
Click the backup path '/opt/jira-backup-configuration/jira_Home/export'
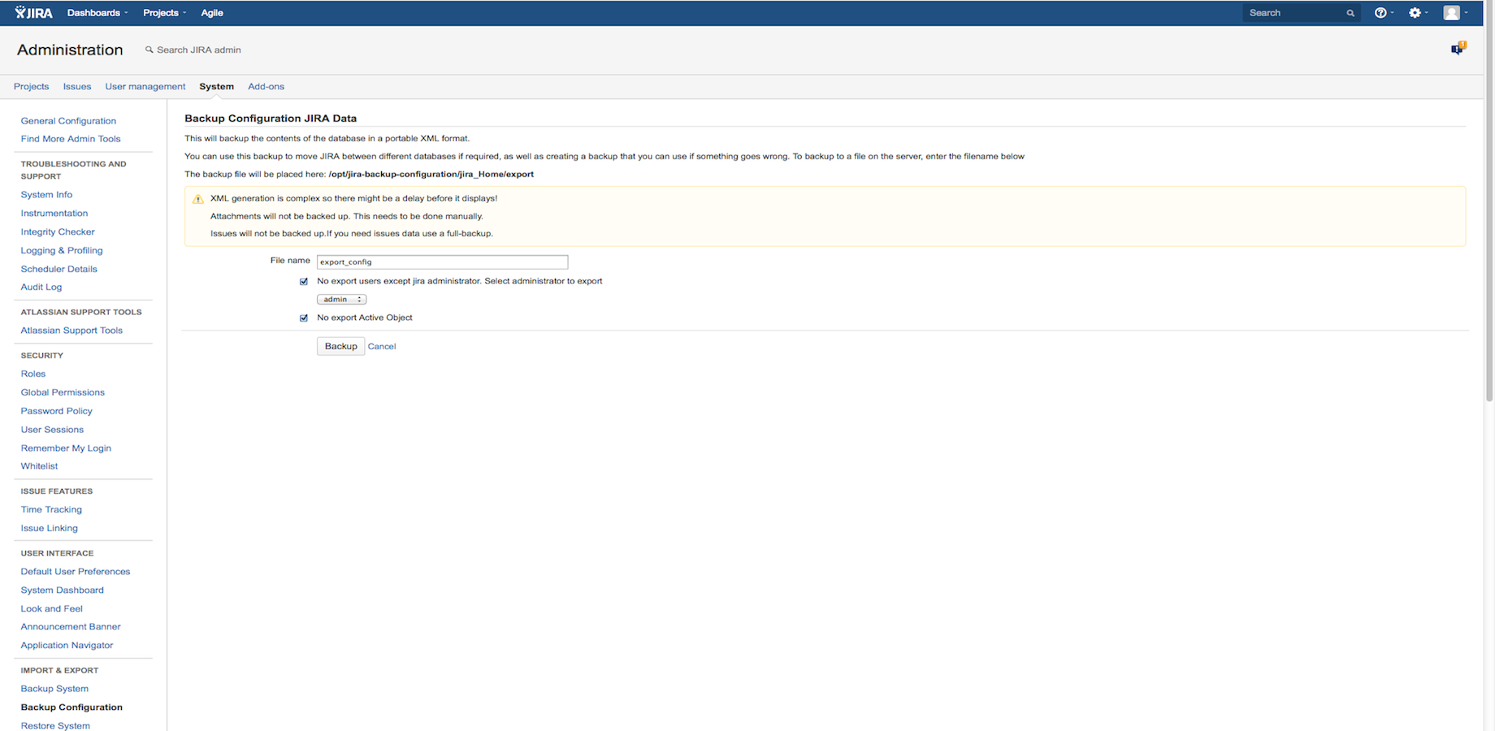(431, 175)
